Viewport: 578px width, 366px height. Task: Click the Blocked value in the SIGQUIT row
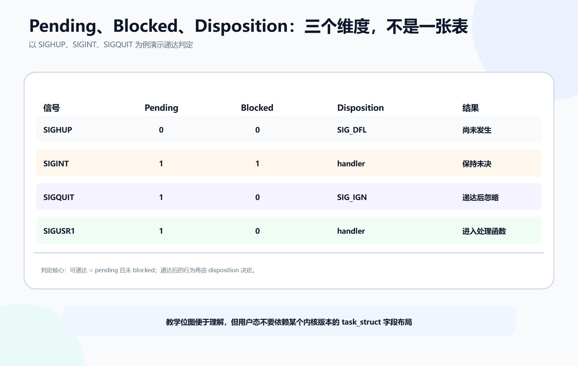coord(258,197)
